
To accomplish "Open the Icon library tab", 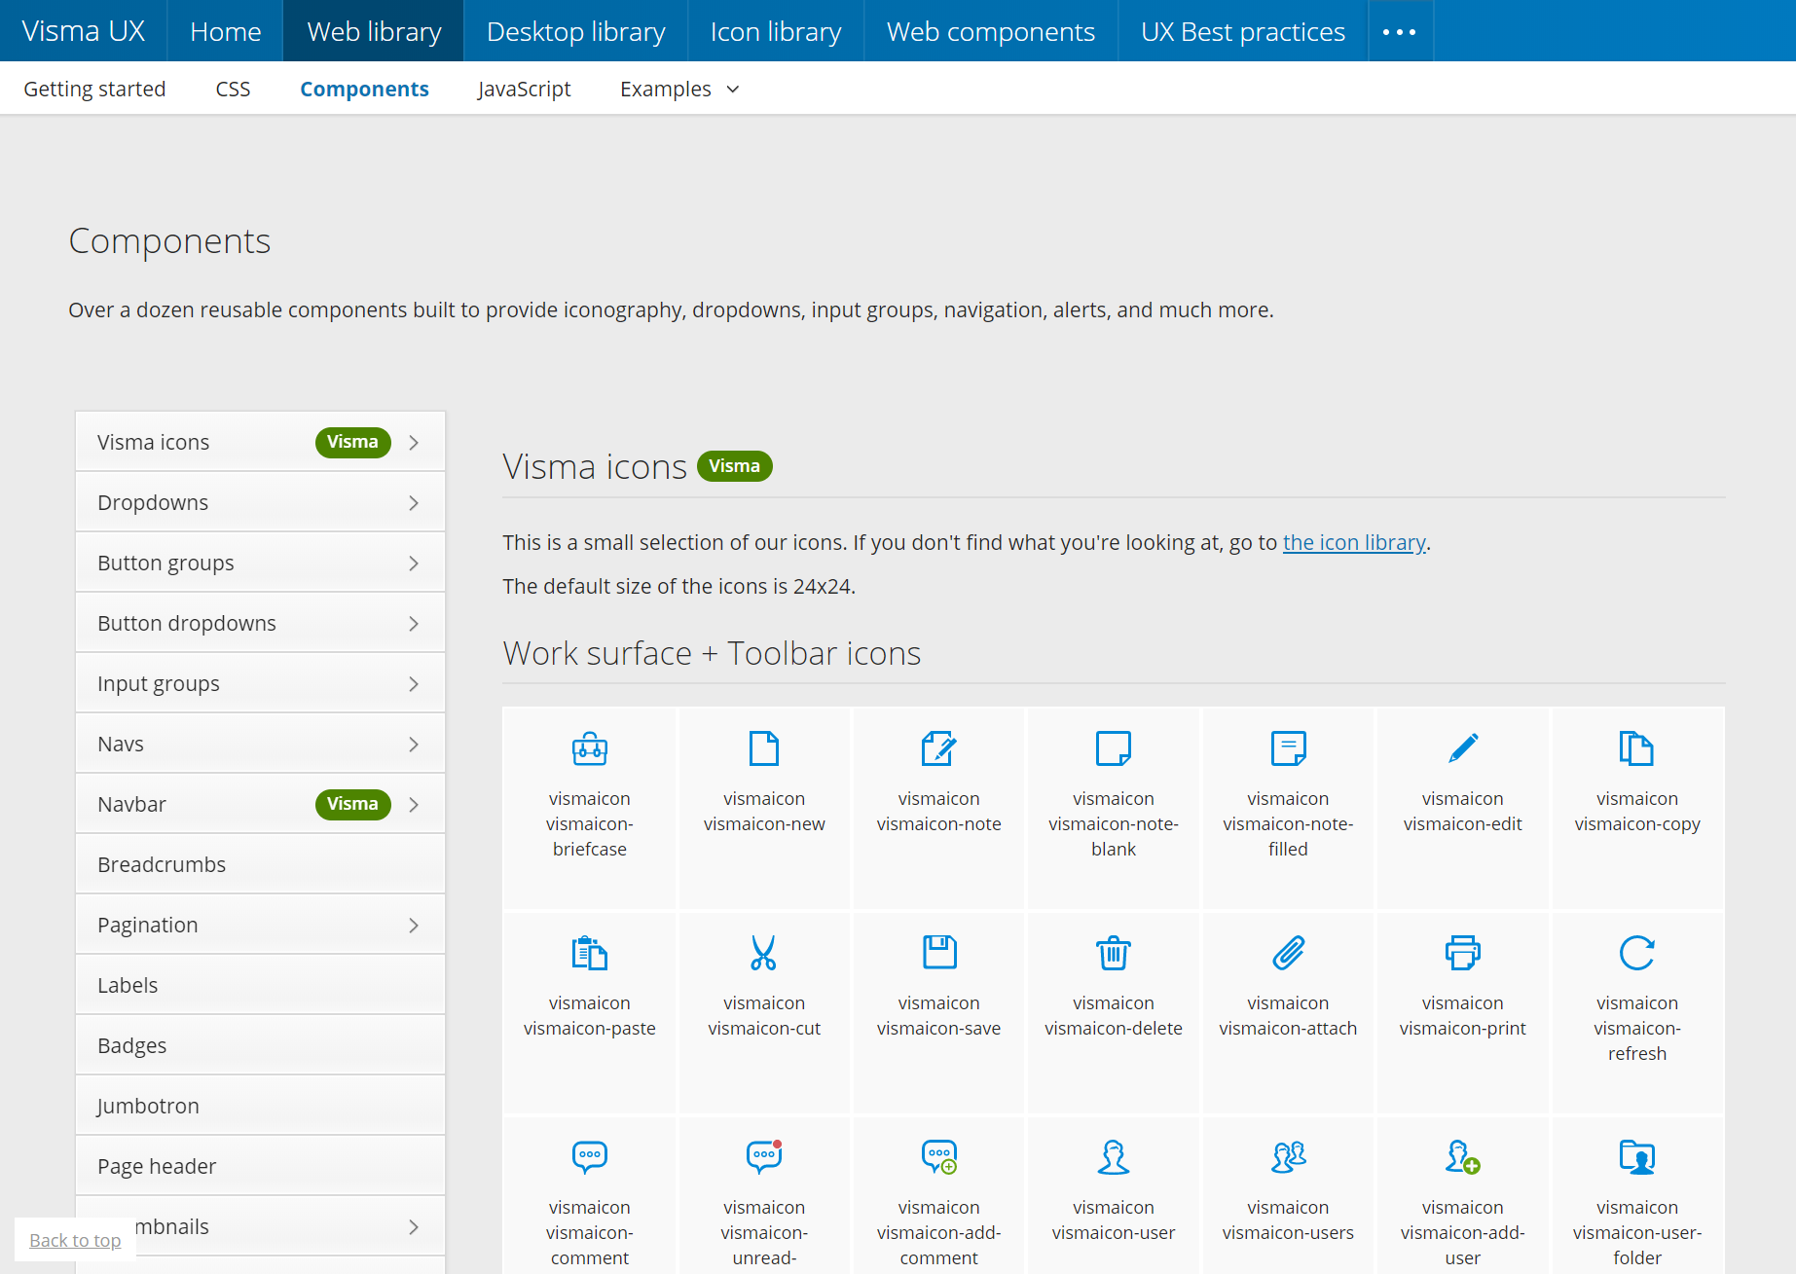I will (776, 31).
